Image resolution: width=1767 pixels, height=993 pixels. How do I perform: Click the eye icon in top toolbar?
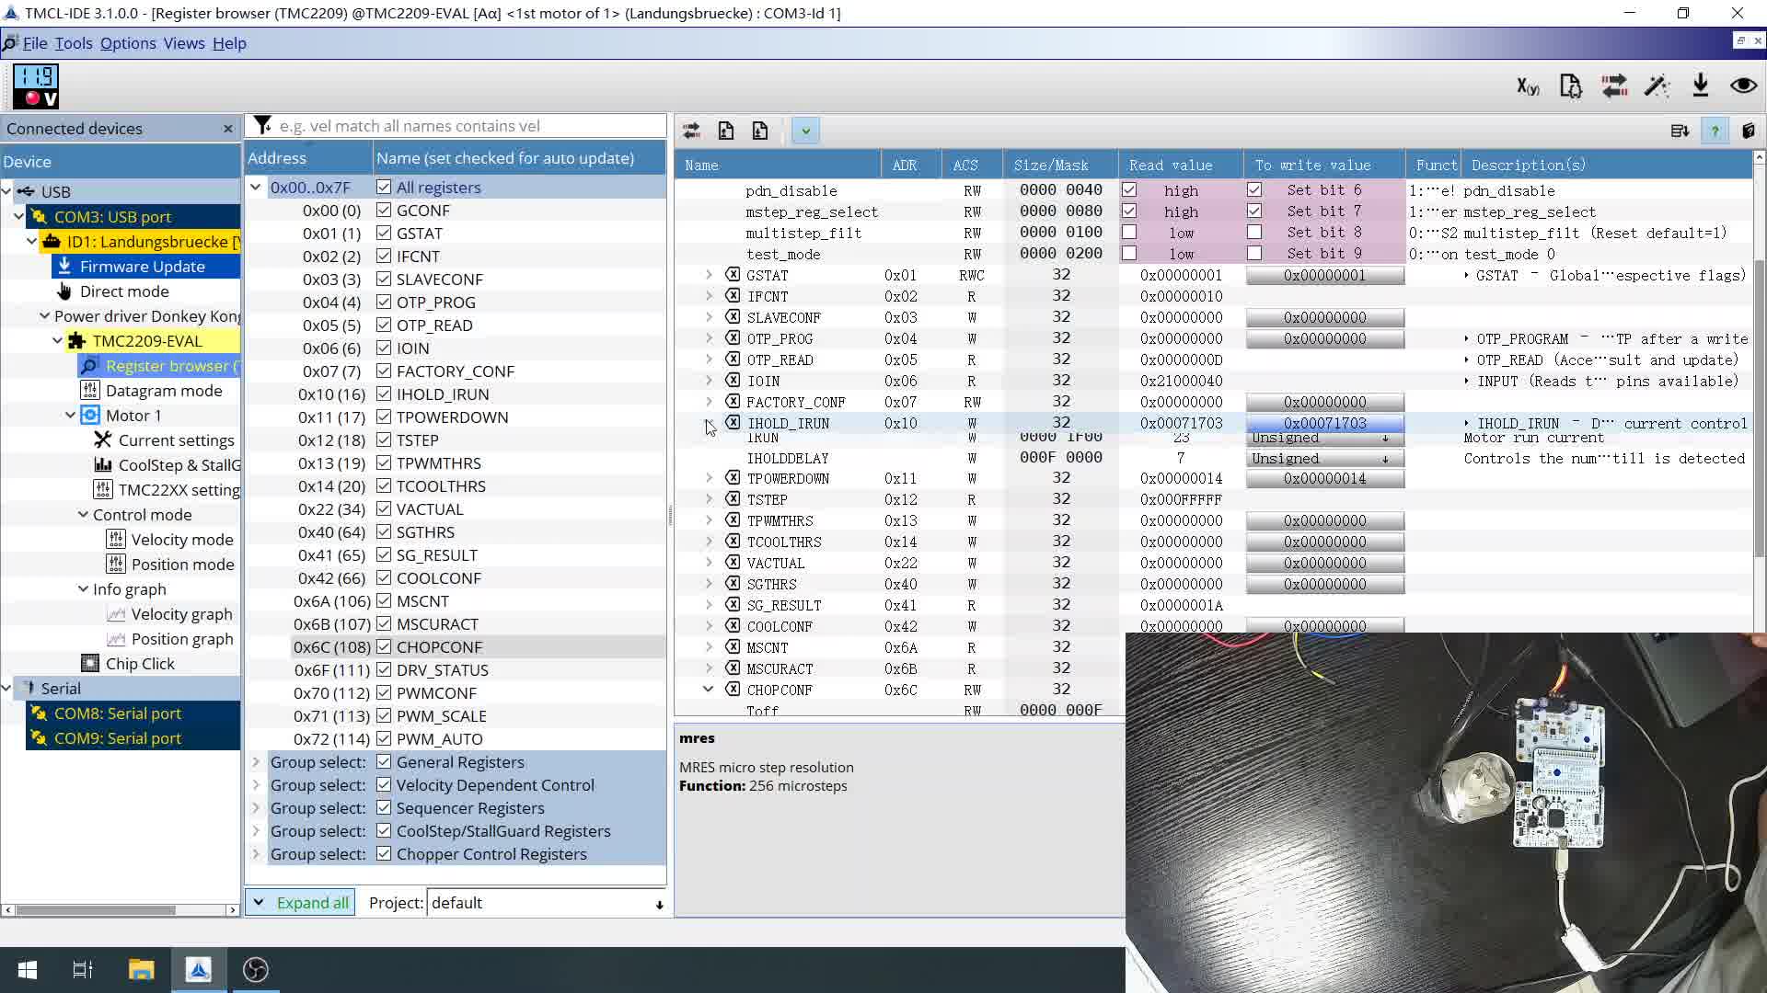click(x=1743, y=86)
